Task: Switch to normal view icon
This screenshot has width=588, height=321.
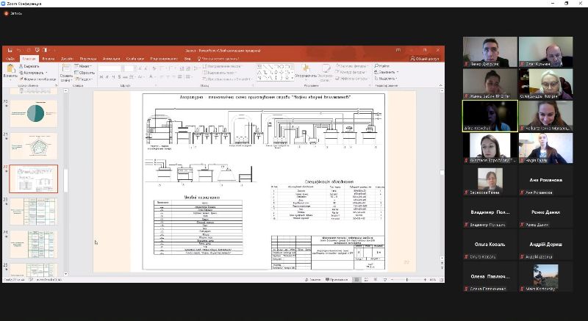Action: [x=356, y=280]
